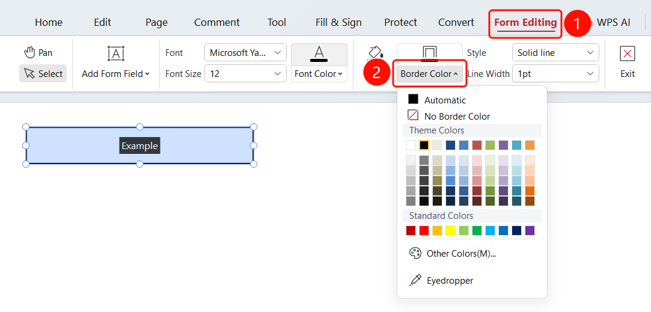Image resolution: width=651 pixels, height=312 pixels.
Task: Open the Protect tab
Action: click(401, 22)
